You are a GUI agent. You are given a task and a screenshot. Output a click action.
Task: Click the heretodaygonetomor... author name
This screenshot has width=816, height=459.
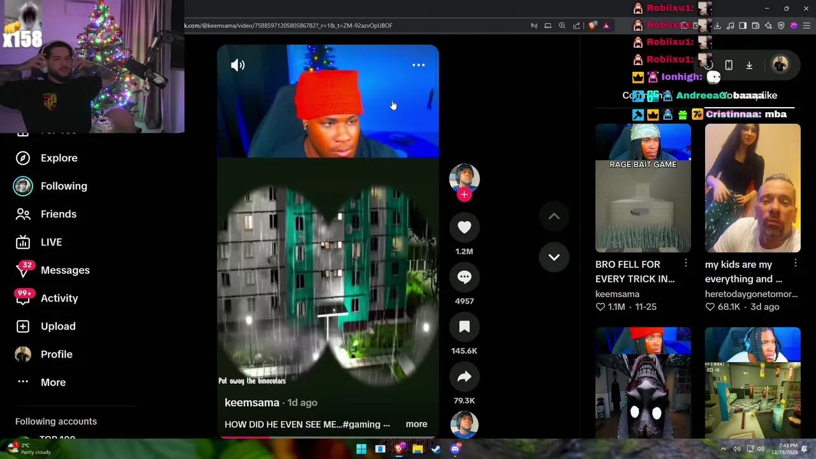751,294
